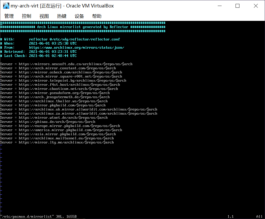Click the Arch Linux mirrorlist header title

click(83, 27)
